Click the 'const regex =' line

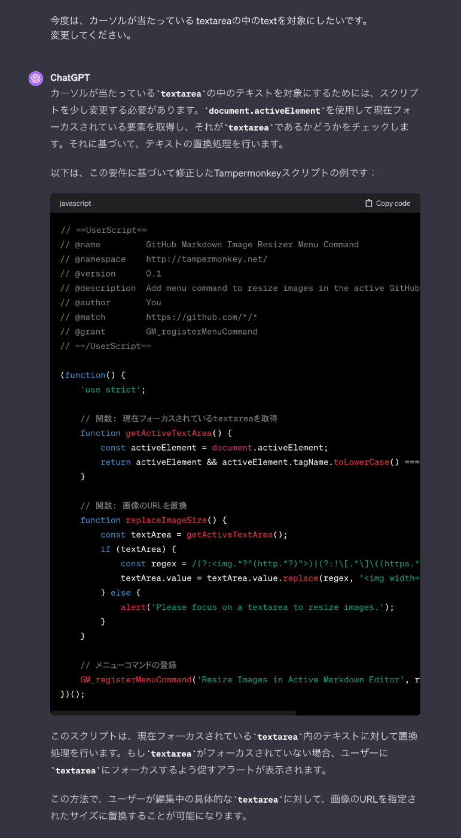click(270, 564)
